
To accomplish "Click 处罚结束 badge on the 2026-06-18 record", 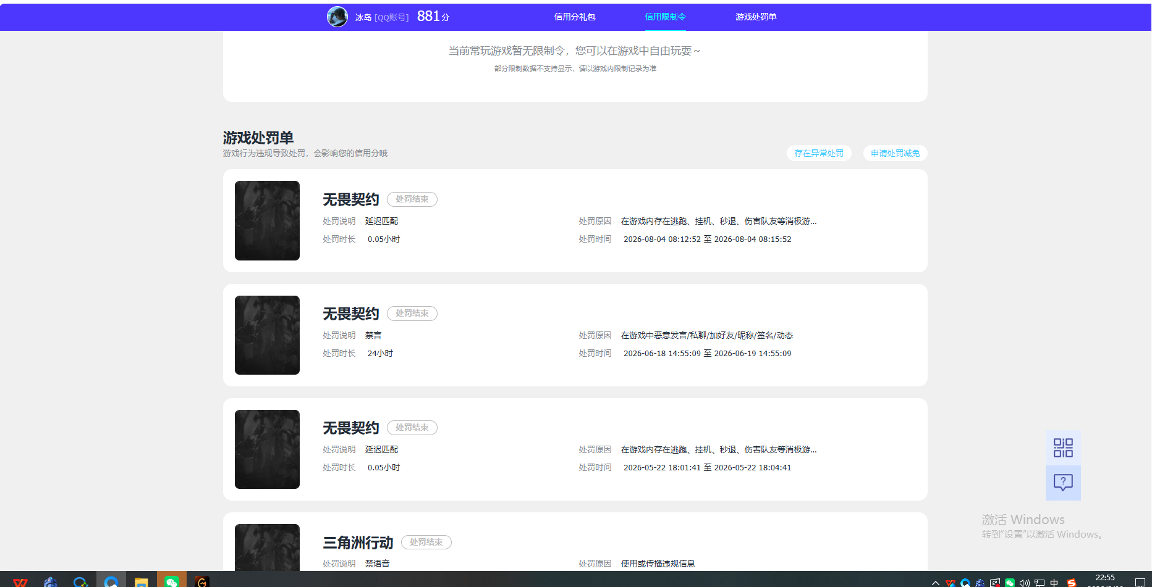I will click(x=412, y=314).
